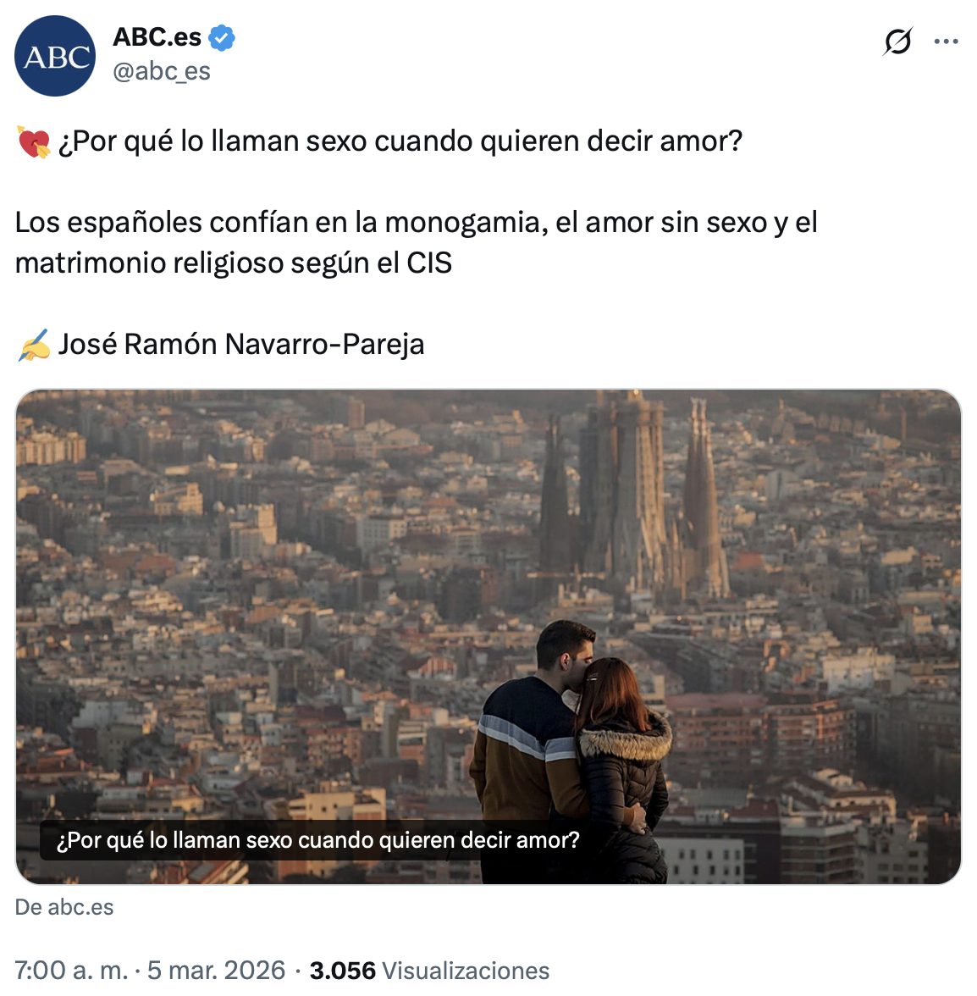Open the ABC.es display name profile link
Image resolution: width=977 pixels, height=996 pixels.
point(157,37)
